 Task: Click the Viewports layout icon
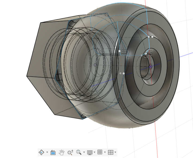pyautogui.click(x=110, y=152)
